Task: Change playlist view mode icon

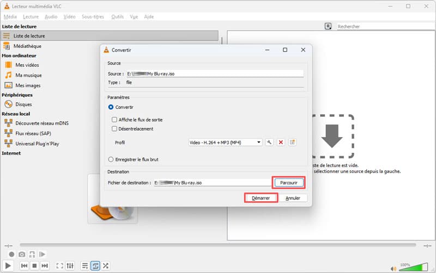Action: tap(328, 26)
